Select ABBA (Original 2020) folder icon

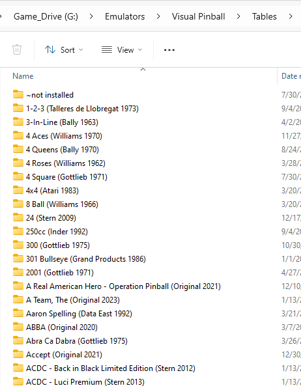18,327
